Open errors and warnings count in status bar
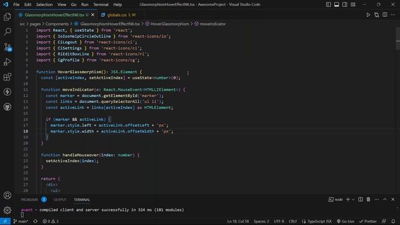Viewport: 400px width, 225px height. pyautogui.click(x=51, y=221)
